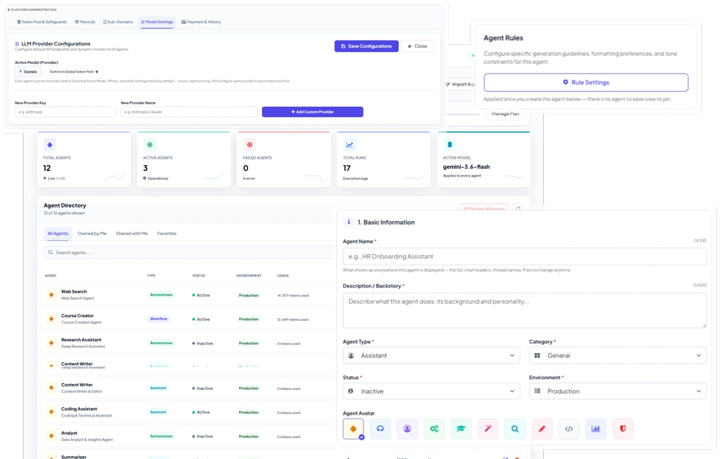Open the Environment dropdown

618,391
